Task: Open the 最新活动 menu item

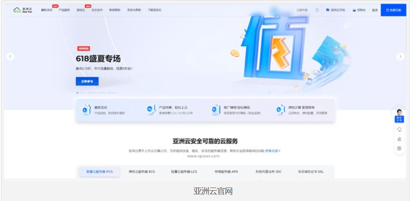Action: click(x=46, y=10)
